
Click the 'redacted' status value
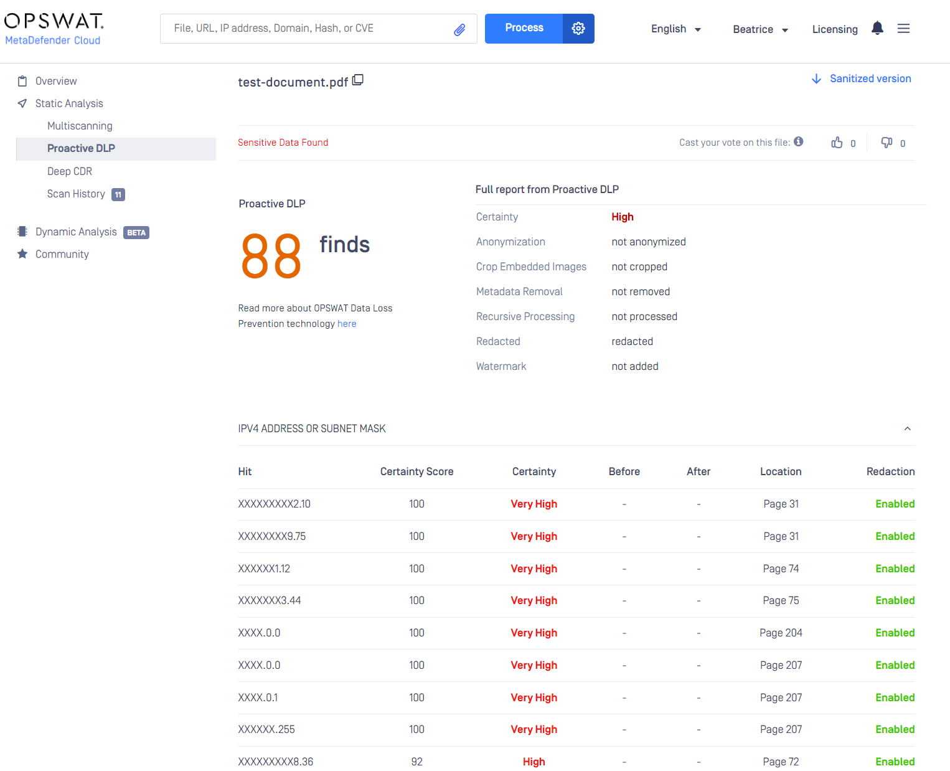[632, 341]
